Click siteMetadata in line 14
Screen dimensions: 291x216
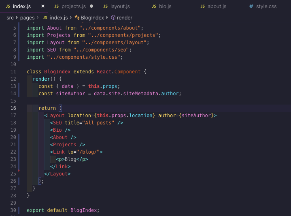coord(141,94)
